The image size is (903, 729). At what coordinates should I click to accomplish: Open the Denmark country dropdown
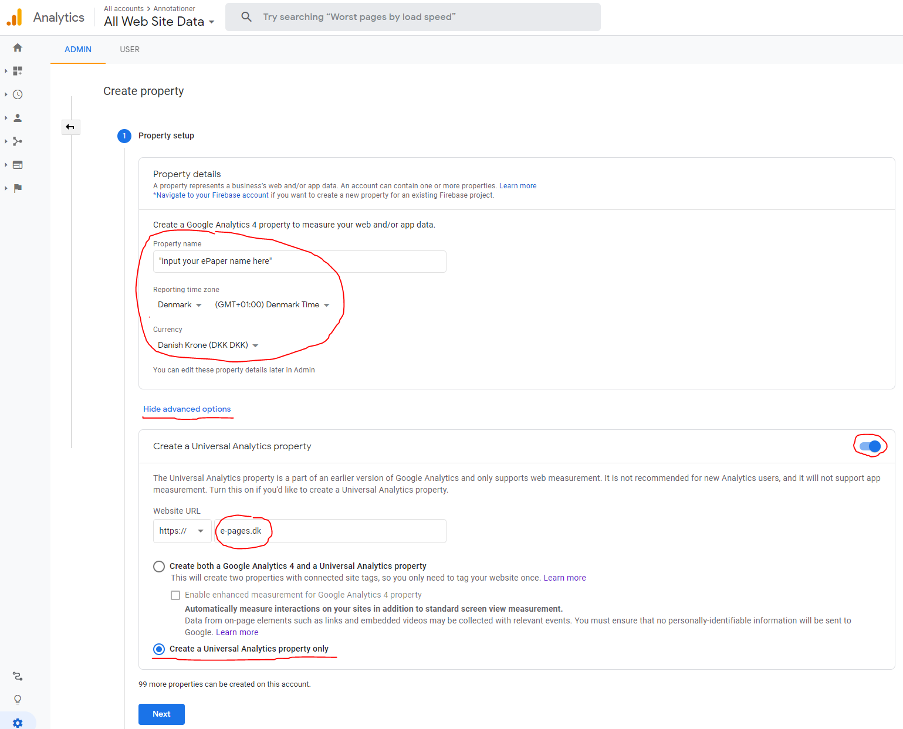click(180, 305)
